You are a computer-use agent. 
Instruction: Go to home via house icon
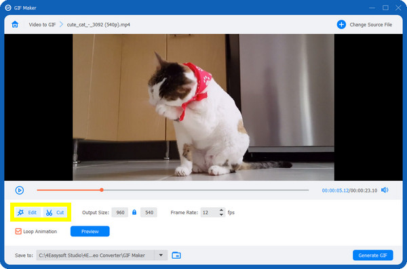[15, 24]
